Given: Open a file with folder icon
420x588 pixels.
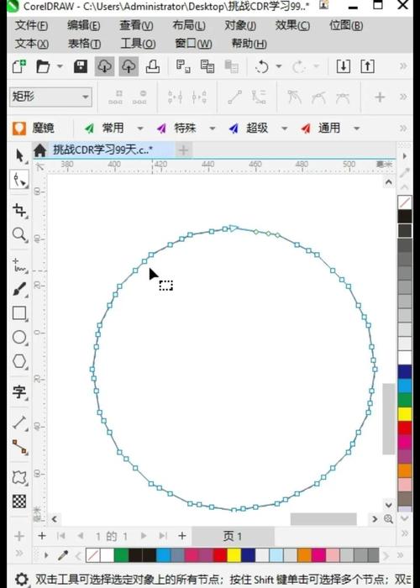Looking at the screenshot, I should (x=43, y=66).
